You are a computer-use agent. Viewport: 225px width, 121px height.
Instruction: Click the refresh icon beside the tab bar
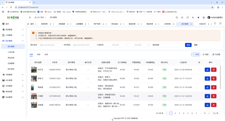coord(215,24)
